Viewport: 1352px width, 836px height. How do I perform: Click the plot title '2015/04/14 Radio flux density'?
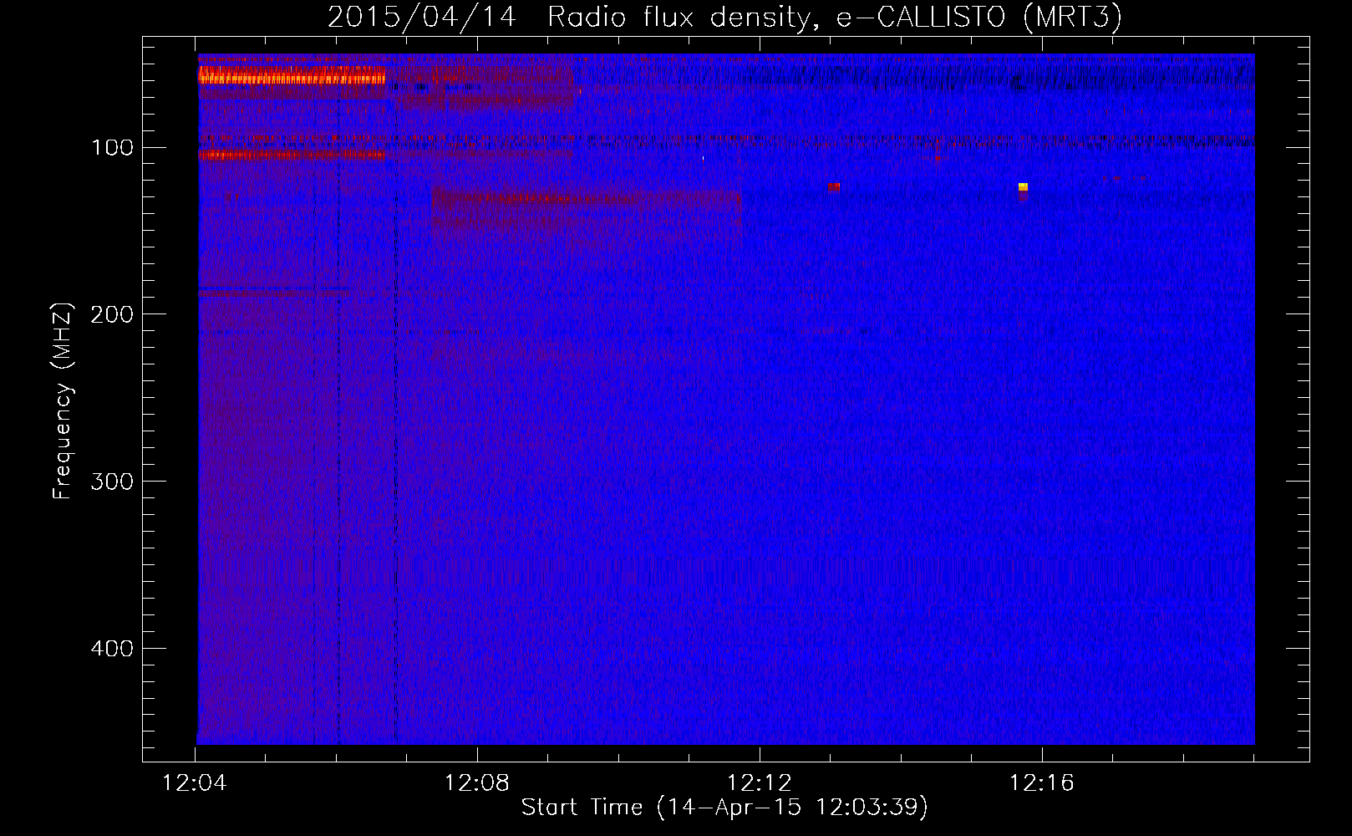[724, 18]
